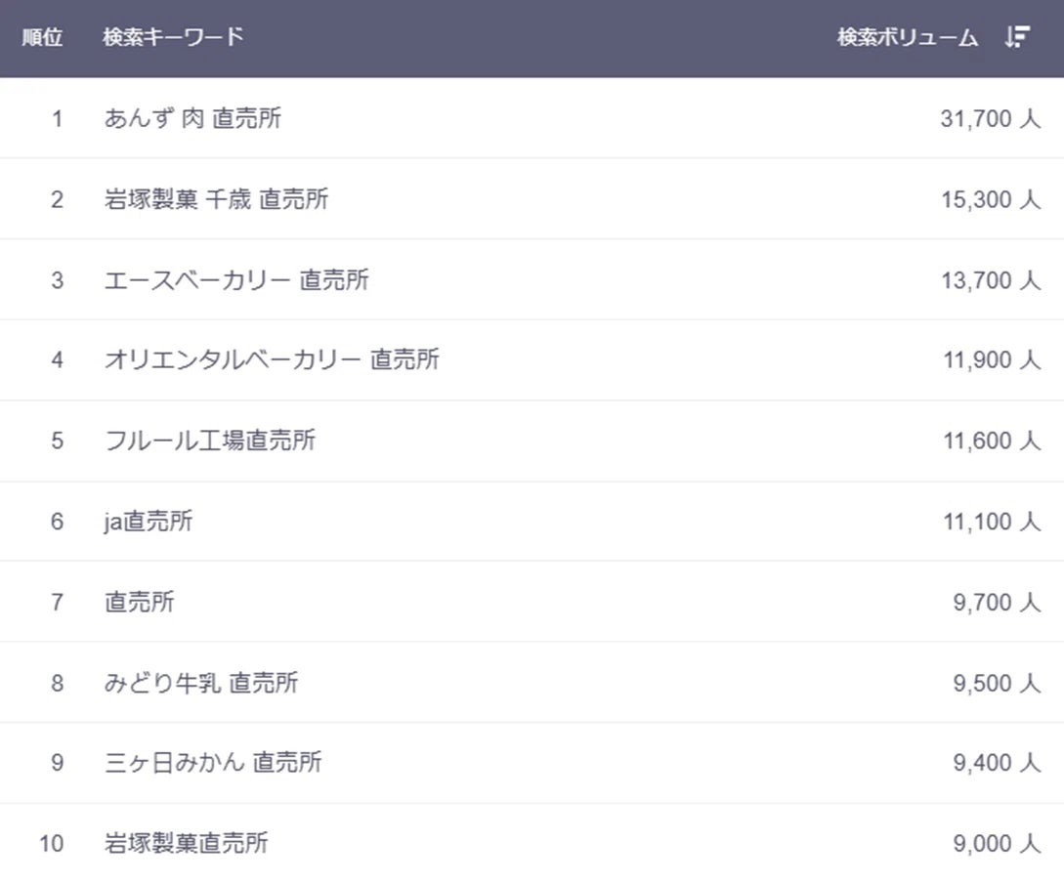Click the rank 7 直売所 keyword
This screenshot has width=1064, height=882.
coord(139,602)
